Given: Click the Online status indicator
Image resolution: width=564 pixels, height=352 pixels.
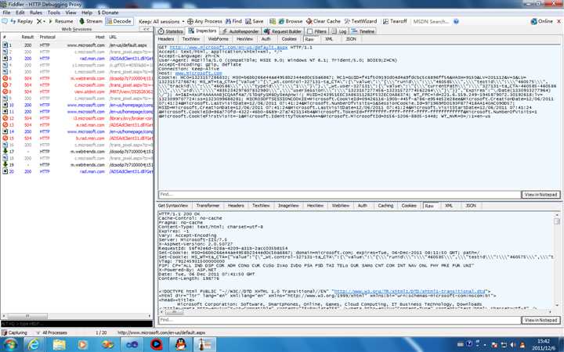Looking at the screenshot, I should click(542, 22).
